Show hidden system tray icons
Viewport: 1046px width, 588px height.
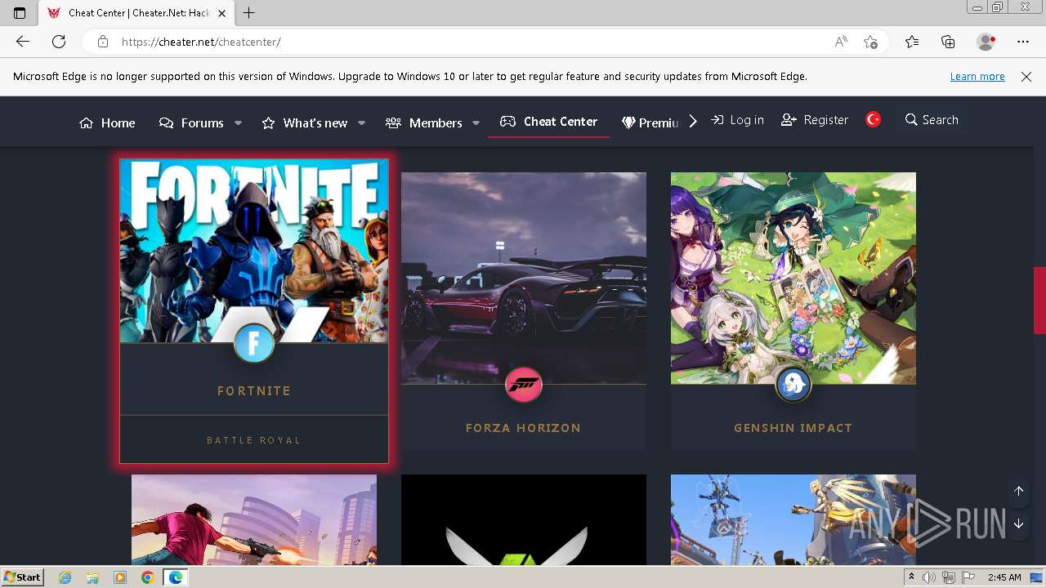coord(911,577)
